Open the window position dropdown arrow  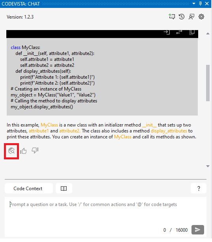click(194, 4)
